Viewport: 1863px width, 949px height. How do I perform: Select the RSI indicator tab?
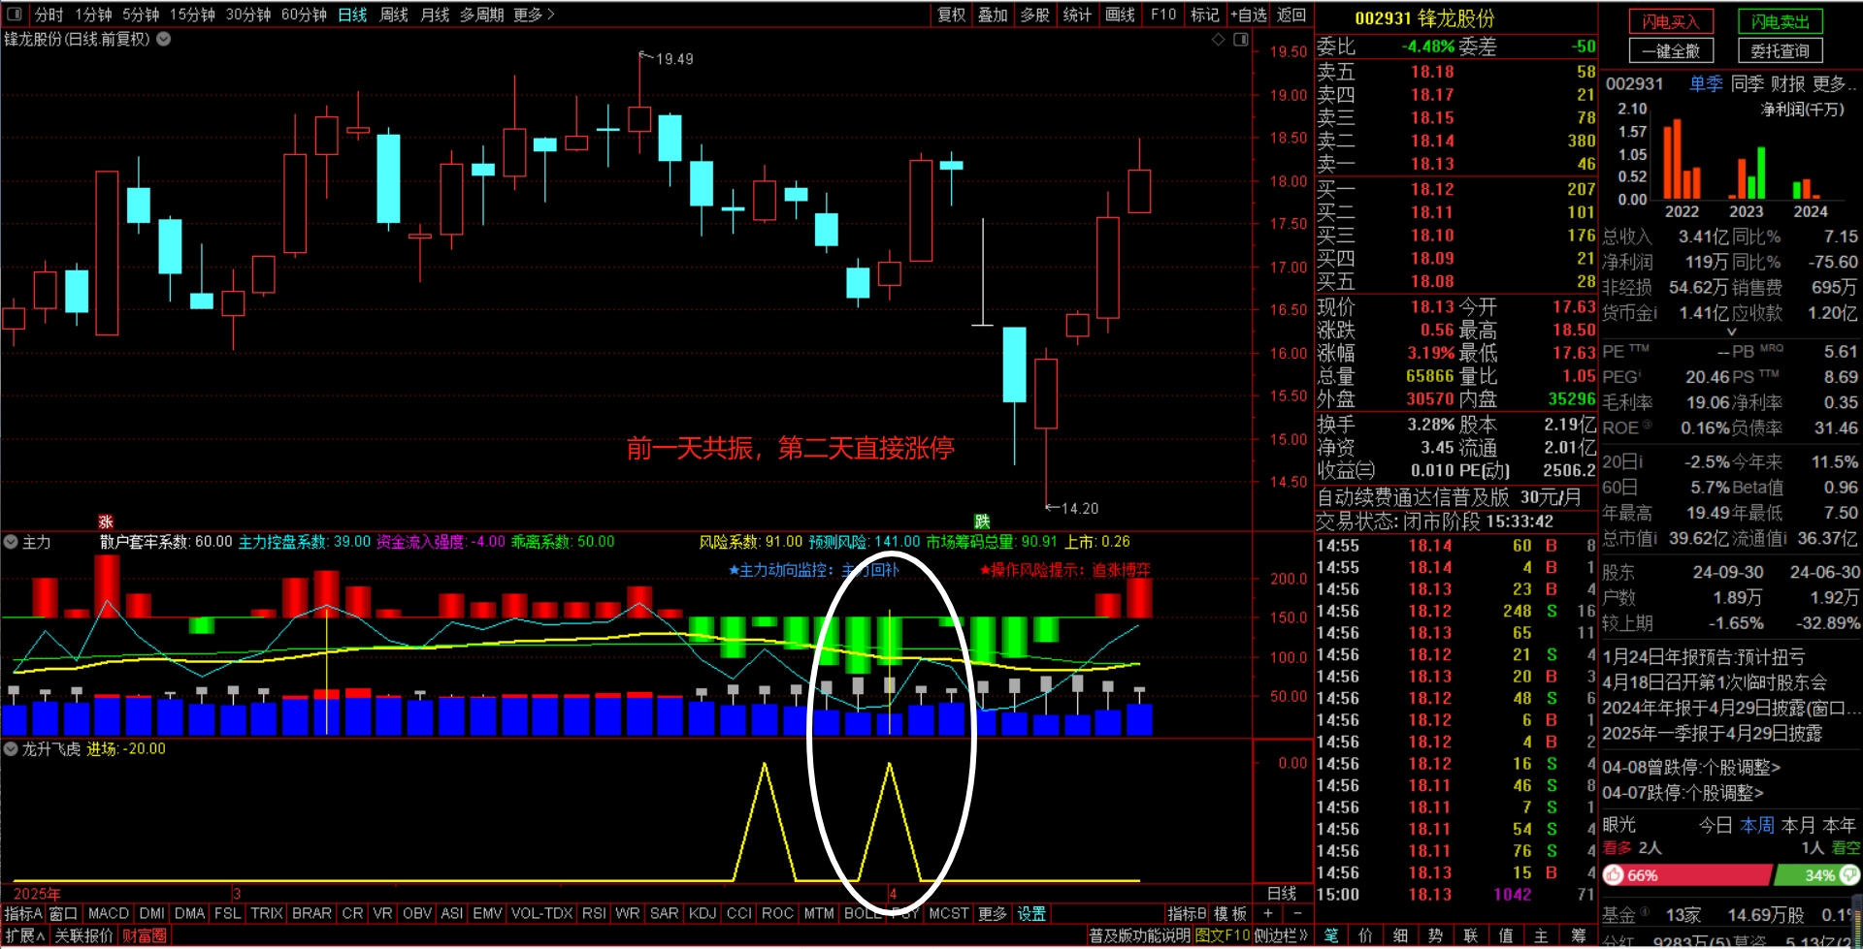[x=593, y=914]
